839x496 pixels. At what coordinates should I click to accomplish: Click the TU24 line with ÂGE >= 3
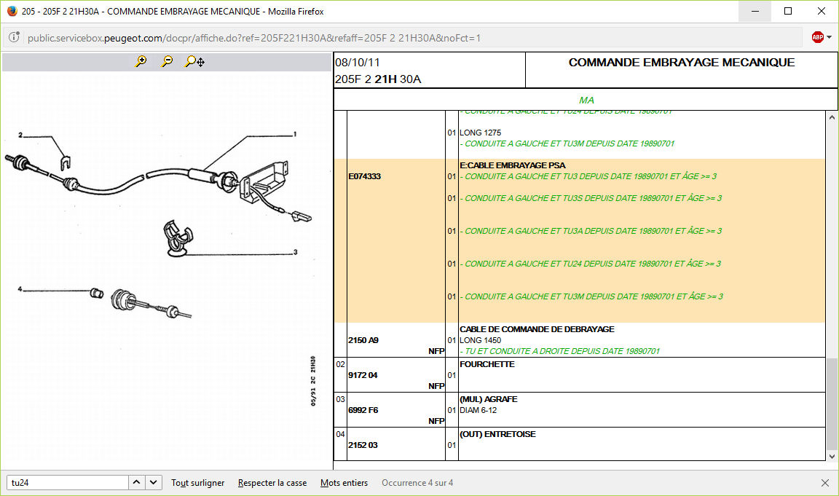590,263
